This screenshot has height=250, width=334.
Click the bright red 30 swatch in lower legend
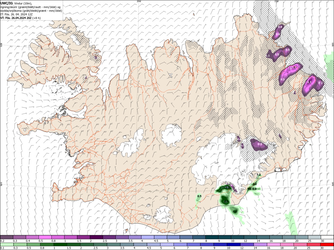click(x=327, y=245)
